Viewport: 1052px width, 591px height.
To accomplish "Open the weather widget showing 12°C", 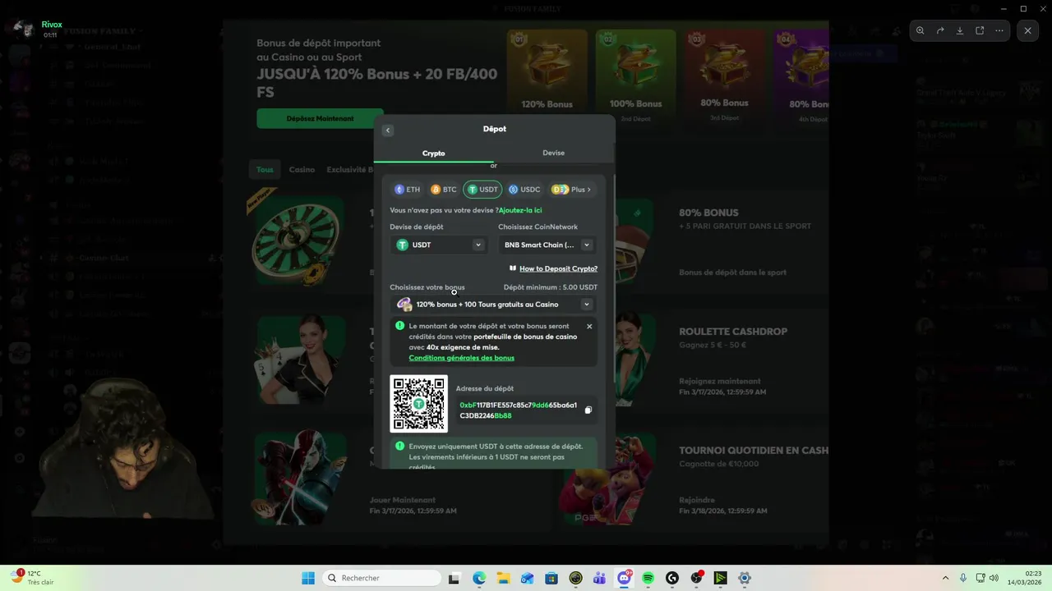I will click(x=33, y=577).
